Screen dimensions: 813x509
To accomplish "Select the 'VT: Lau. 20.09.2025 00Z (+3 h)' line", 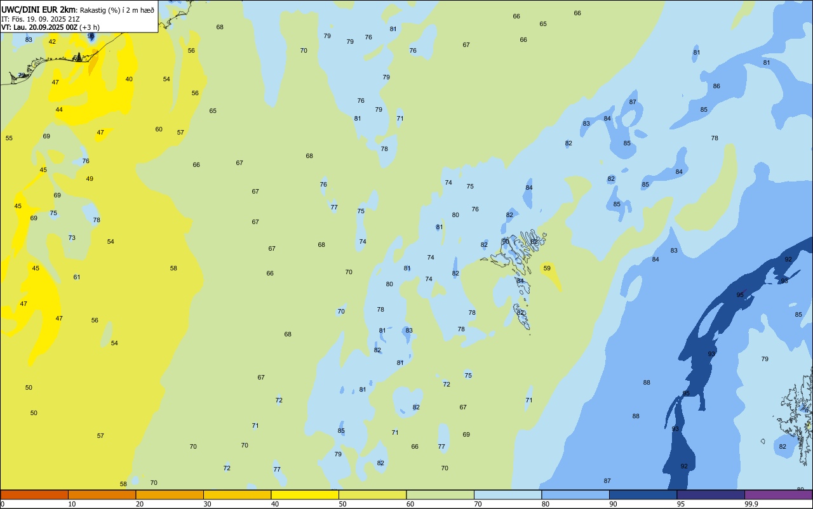I will (x=50, y=27).
